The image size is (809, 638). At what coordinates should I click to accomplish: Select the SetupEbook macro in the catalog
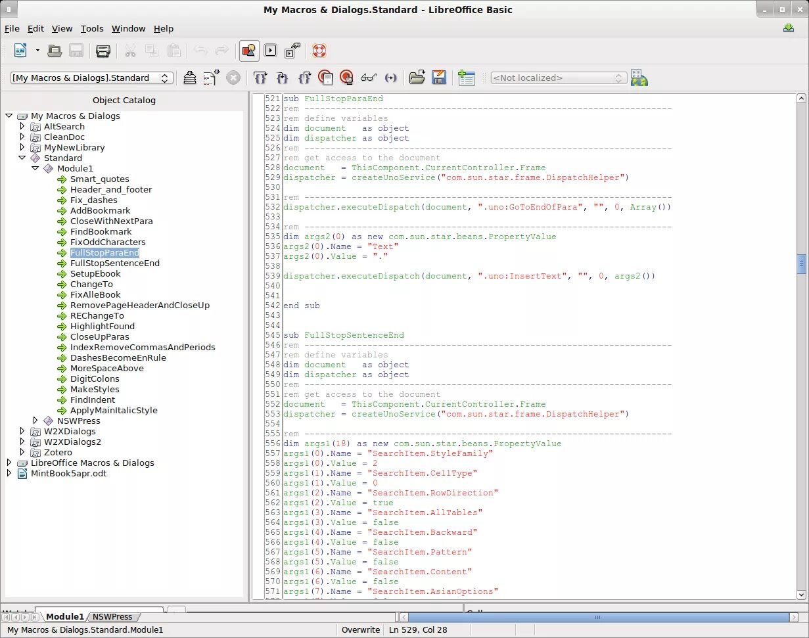(95, 273)
